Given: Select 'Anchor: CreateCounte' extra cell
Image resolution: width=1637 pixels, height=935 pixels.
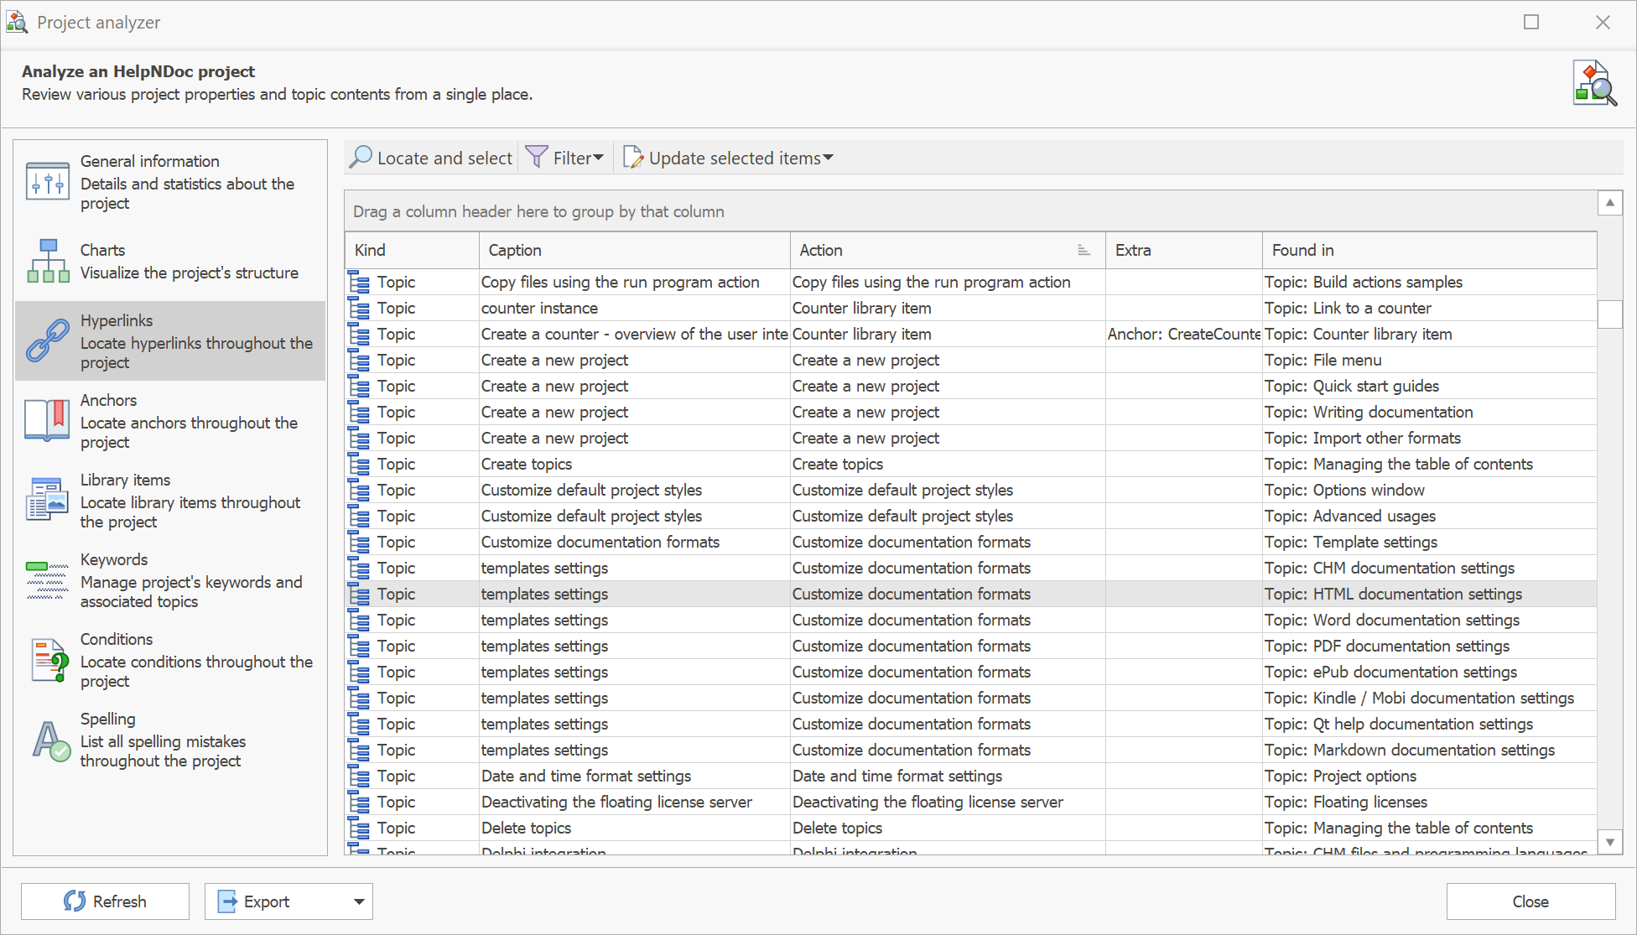Looking at the screenshot, I should (1184, 334).
